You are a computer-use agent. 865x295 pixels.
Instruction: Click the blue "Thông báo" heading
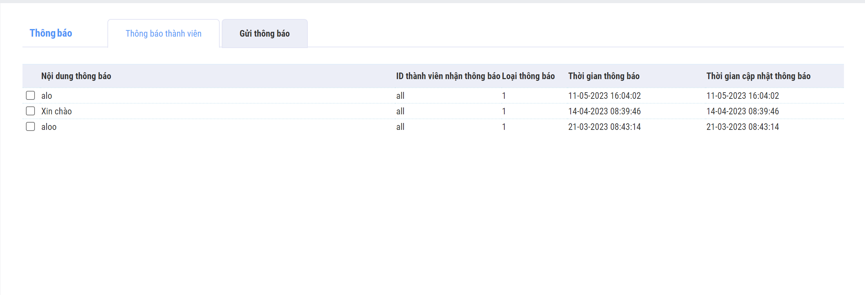51,33
